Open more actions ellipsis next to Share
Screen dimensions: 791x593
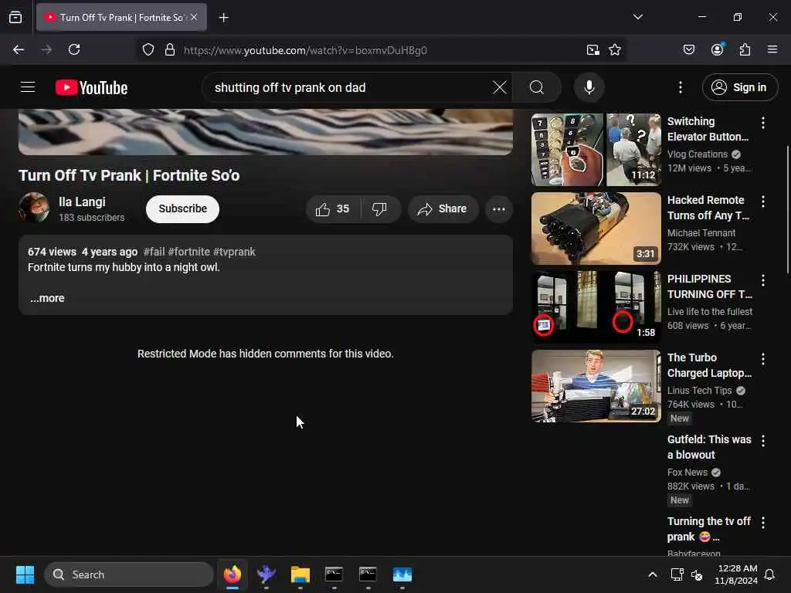pos(499,208)
